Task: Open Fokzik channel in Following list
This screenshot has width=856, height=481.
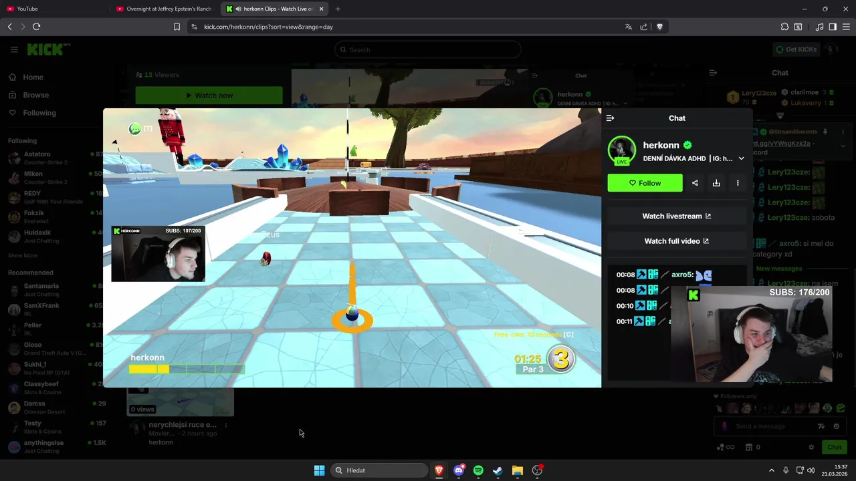Action: tap(53, 216)
